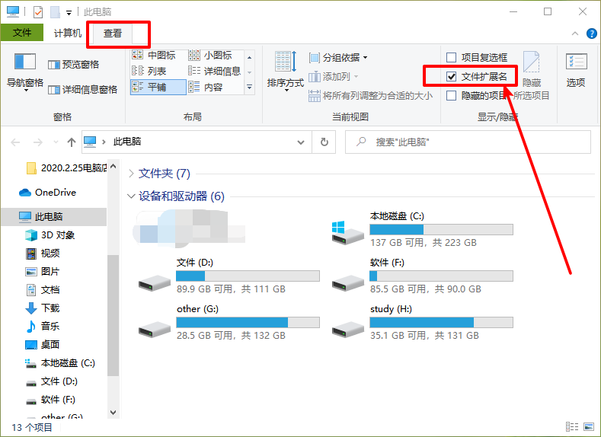Open the Group by (分组依据) dropdown
601x437 pixels.
(x=338, y=57)
